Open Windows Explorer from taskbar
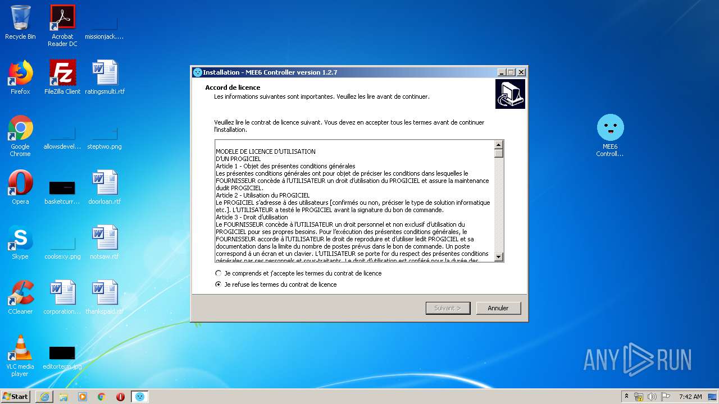 [x=63, y=397]
